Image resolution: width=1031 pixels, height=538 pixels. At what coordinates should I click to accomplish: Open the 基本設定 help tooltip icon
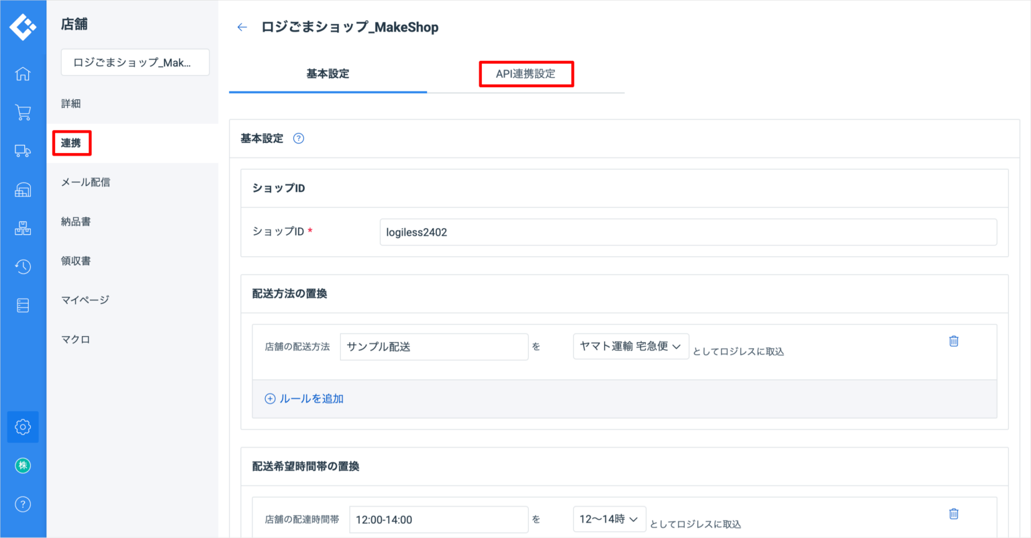point(298,138)
